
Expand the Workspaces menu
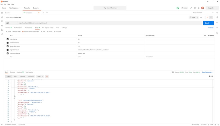15,8
